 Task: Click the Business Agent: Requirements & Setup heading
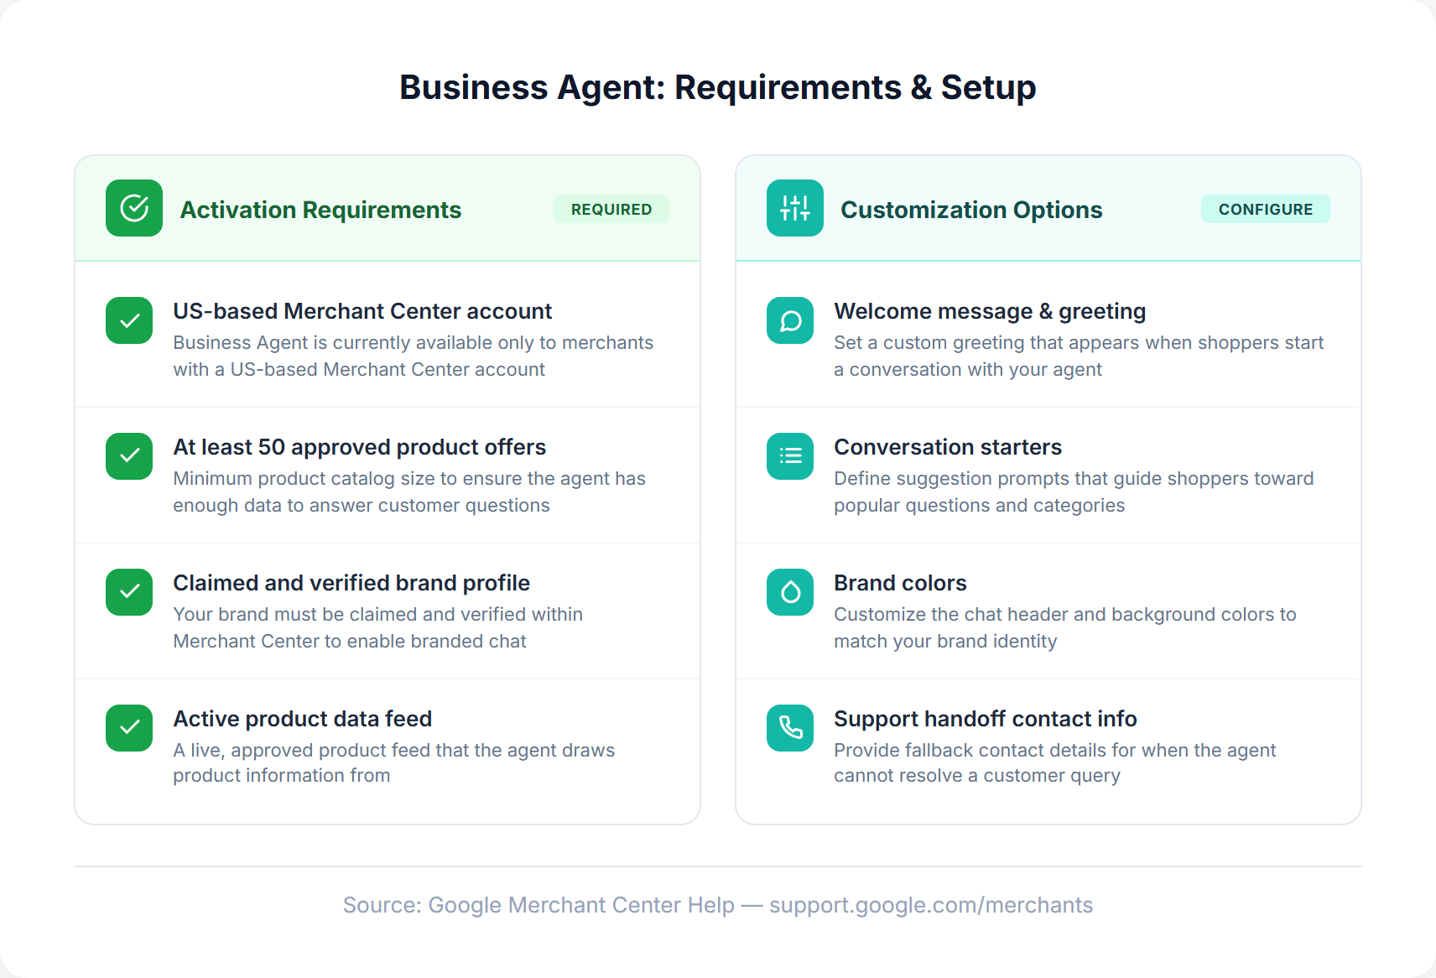click(718, 86)
